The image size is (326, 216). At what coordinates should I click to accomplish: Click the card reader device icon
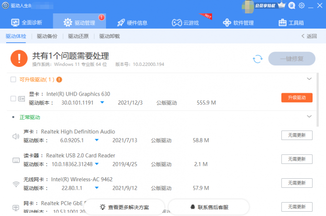click(x=16, y=160)
